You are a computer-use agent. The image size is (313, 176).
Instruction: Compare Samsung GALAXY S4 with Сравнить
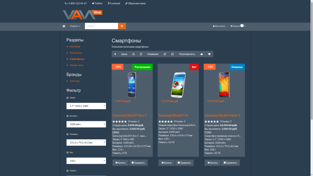[x=184, y=163]
